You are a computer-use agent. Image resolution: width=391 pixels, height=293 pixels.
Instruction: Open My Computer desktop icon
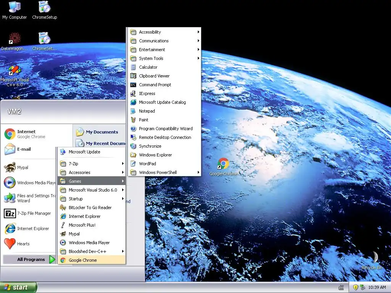coord(15,10)
